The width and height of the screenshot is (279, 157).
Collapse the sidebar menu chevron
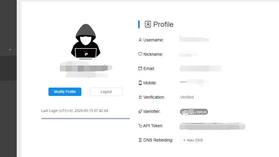click(x=10, y=49)
